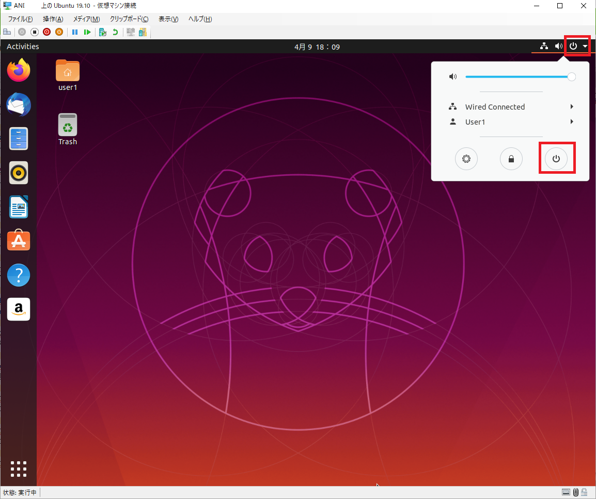Launch Thunderbird Mail from the dock

click(19, 104)
